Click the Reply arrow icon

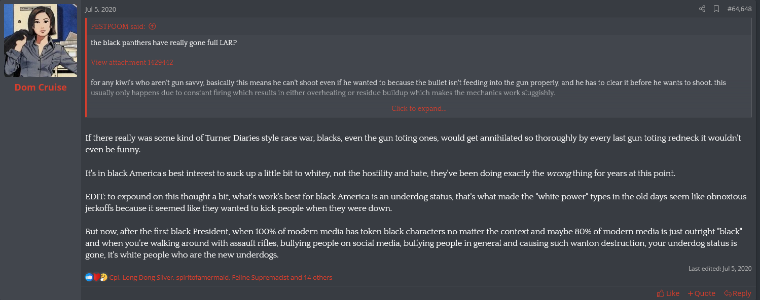(728, 293)
